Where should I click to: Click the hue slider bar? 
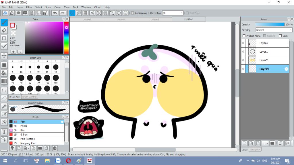click(66, 38)
